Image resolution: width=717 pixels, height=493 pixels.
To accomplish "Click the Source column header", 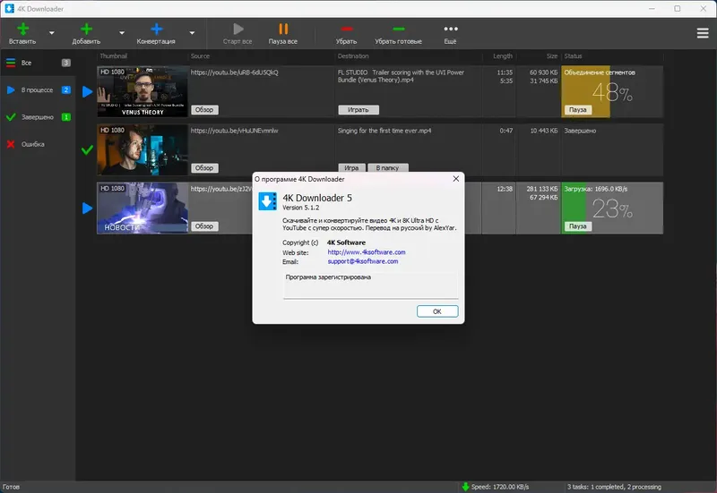I will 200,56.
